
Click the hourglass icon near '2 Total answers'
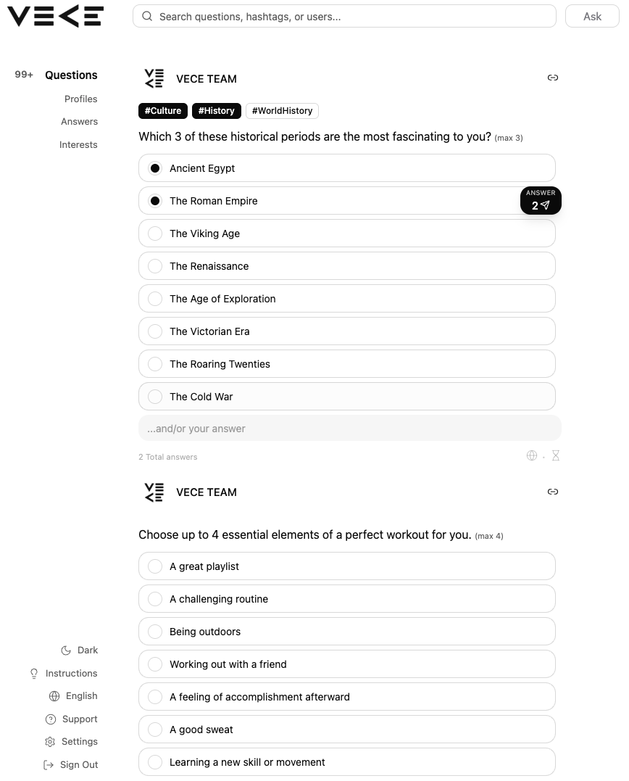[x=556, y=455]
